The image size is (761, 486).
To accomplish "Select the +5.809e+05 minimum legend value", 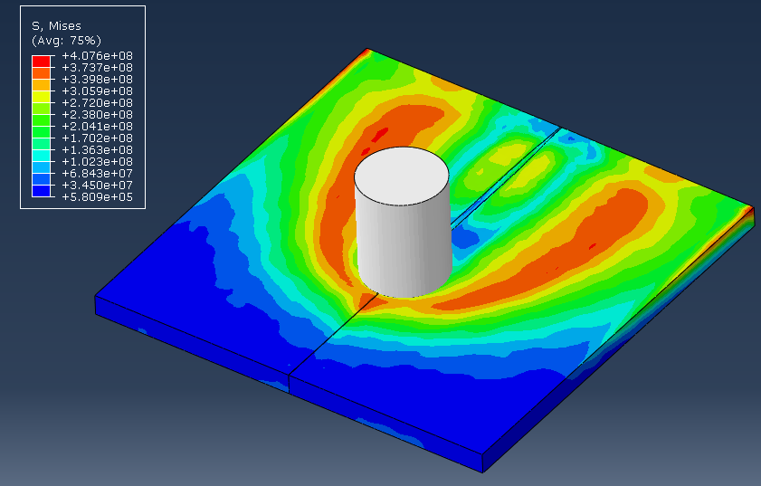I will (97, 197).
